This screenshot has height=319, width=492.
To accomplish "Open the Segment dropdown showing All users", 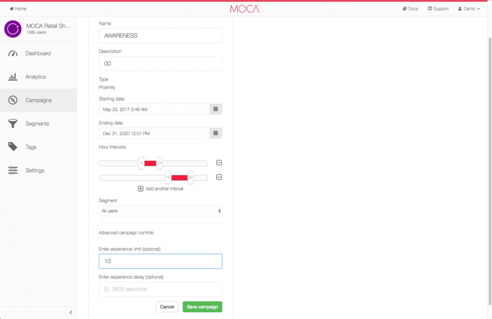I will pyautogui.click(x=160, y=210).
